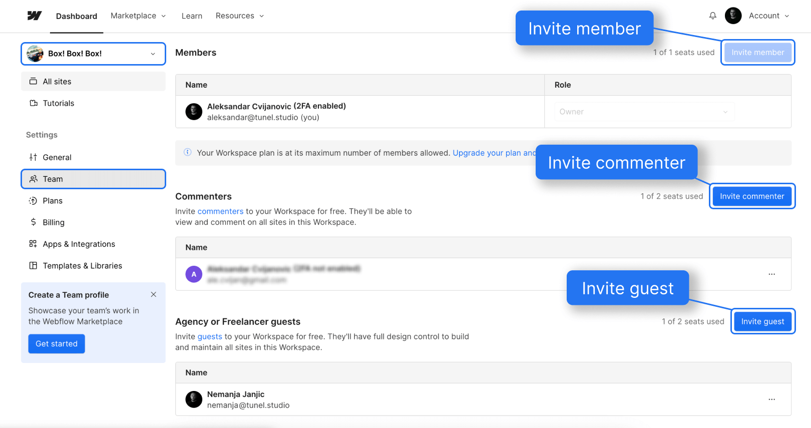Click the General settings sliders icon
Viewport: 811px width, 428px height.
[x=33, y=157]
